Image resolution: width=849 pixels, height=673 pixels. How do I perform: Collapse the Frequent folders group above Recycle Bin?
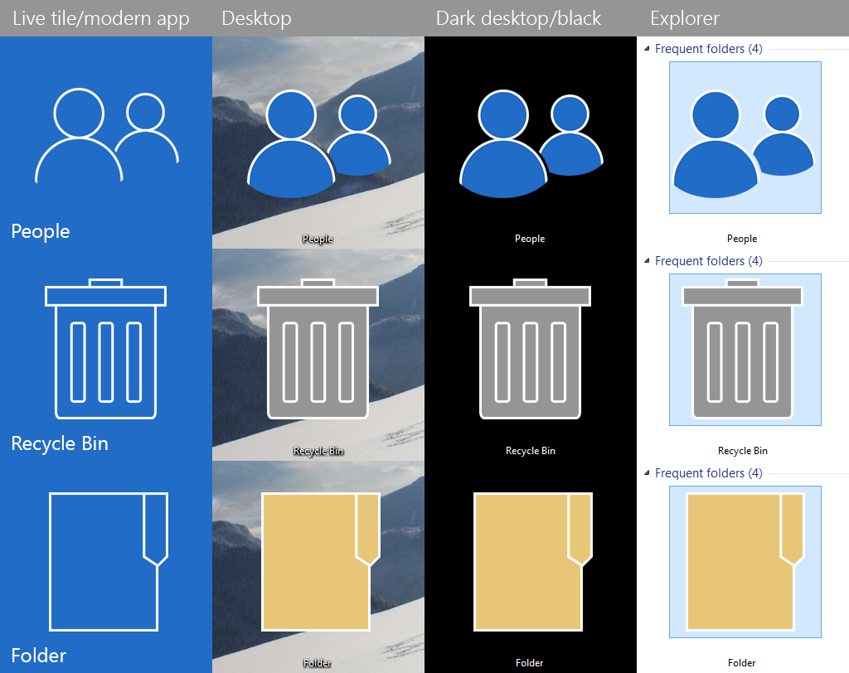647,261
